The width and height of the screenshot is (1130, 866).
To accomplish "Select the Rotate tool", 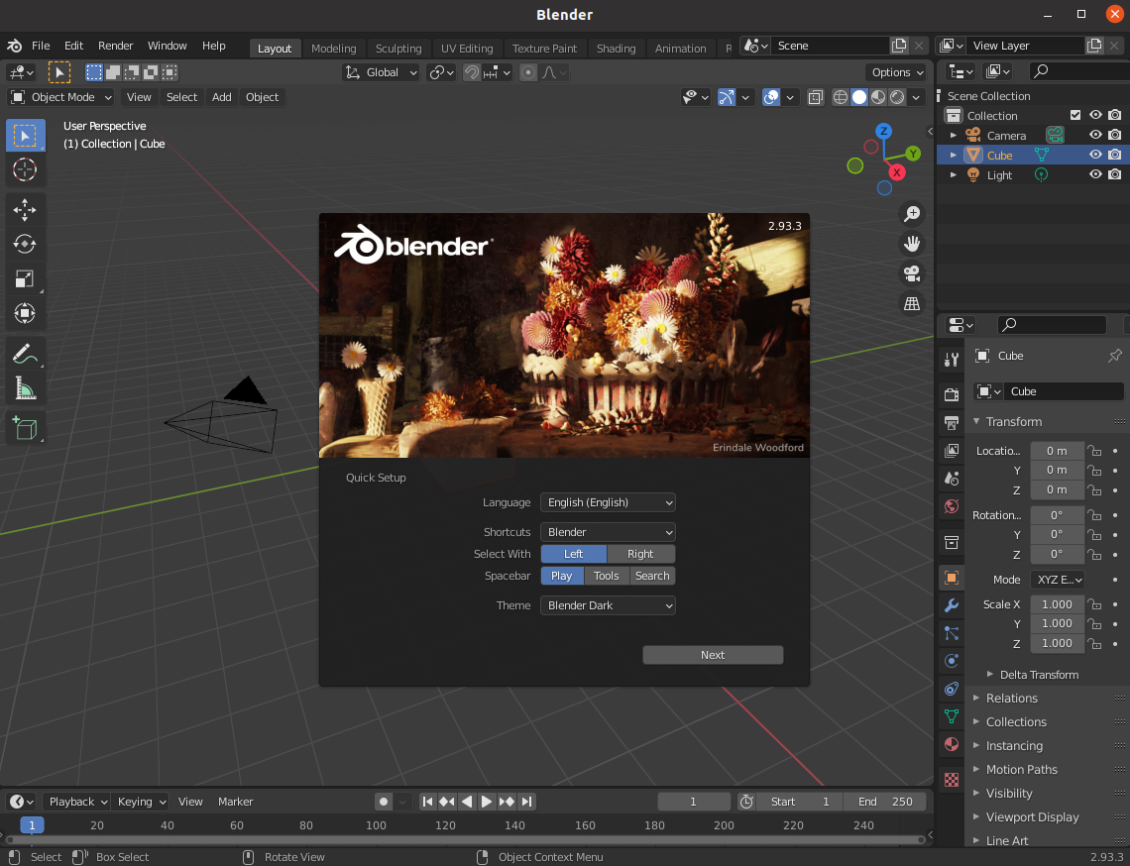I will [x=25, y=244].
